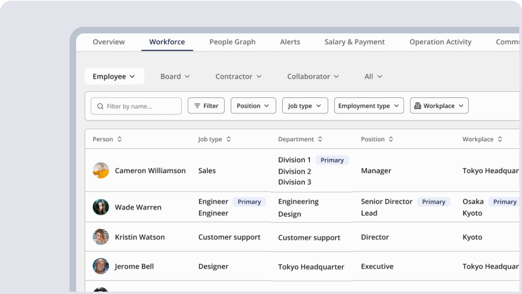Click the building icon inside the Workplace filter
Image resolution: width=522 pixels, height=294 pixels.
tap(418, 106)
